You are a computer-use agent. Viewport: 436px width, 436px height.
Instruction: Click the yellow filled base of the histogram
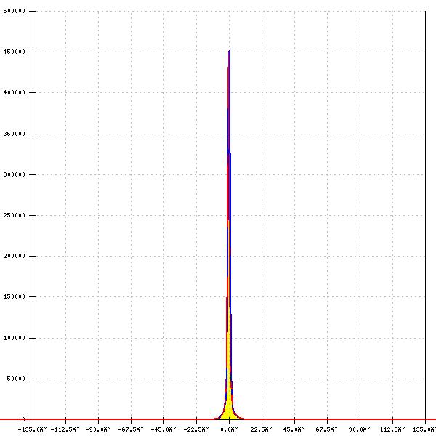[x=229, y=411]
